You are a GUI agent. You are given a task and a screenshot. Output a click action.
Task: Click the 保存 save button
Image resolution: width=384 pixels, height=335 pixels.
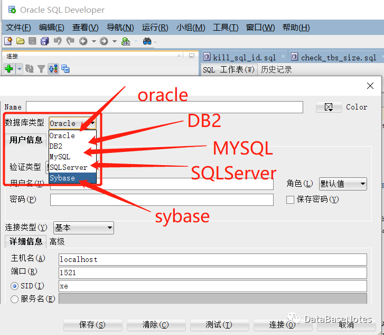[92, 324]
